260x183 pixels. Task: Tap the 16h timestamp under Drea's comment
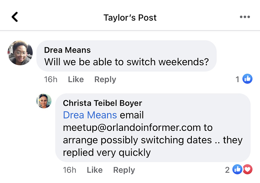(x=51, y=79)
